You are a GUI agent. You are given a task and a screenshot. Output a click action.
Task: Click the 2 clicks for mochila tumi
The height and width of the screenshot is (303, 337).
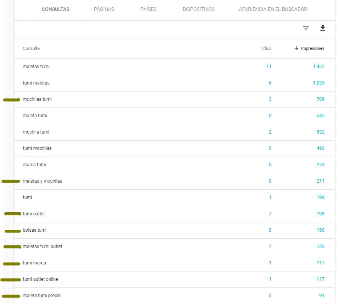pyautogui.click(x=270, y=132)
